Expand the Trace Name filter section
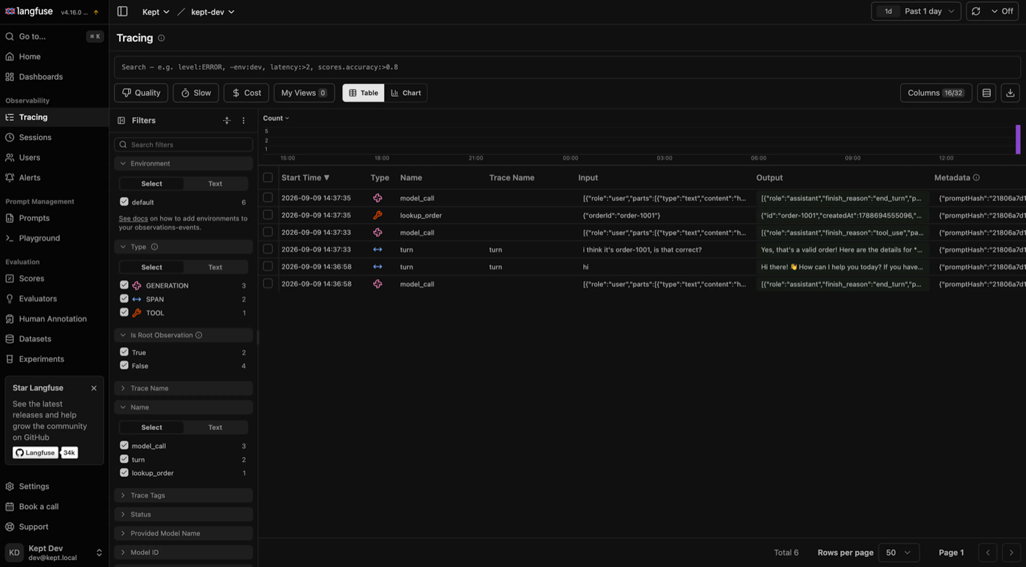Screen dimensions: 1026x567 click(x=184, y=388)
